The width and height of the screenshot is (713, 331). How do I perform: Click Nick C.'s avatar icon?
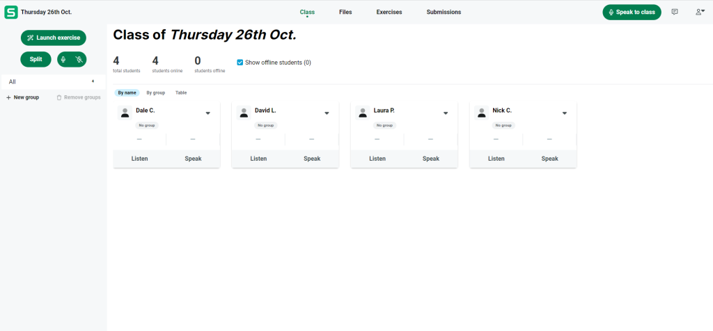(x=482, y=113)
